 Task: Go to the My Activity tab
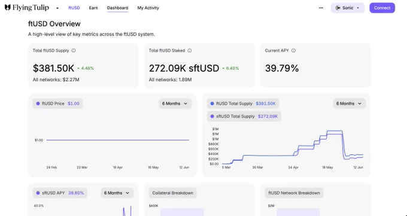pyautogui.click(x=148, y=8)
